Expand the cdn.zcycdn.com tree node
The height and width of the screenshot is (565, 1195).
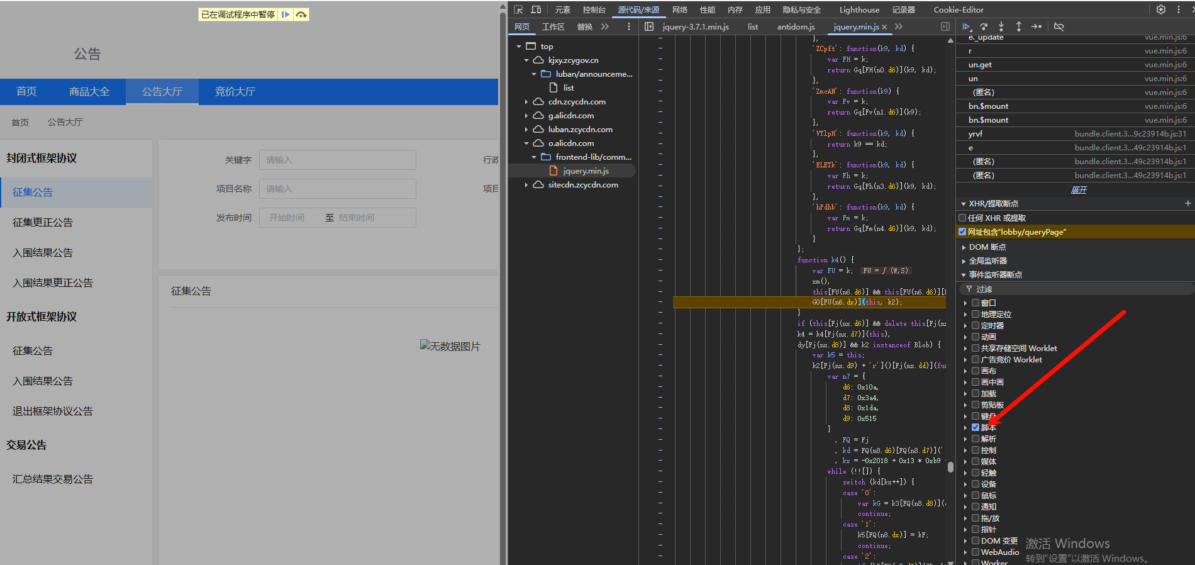526,102
